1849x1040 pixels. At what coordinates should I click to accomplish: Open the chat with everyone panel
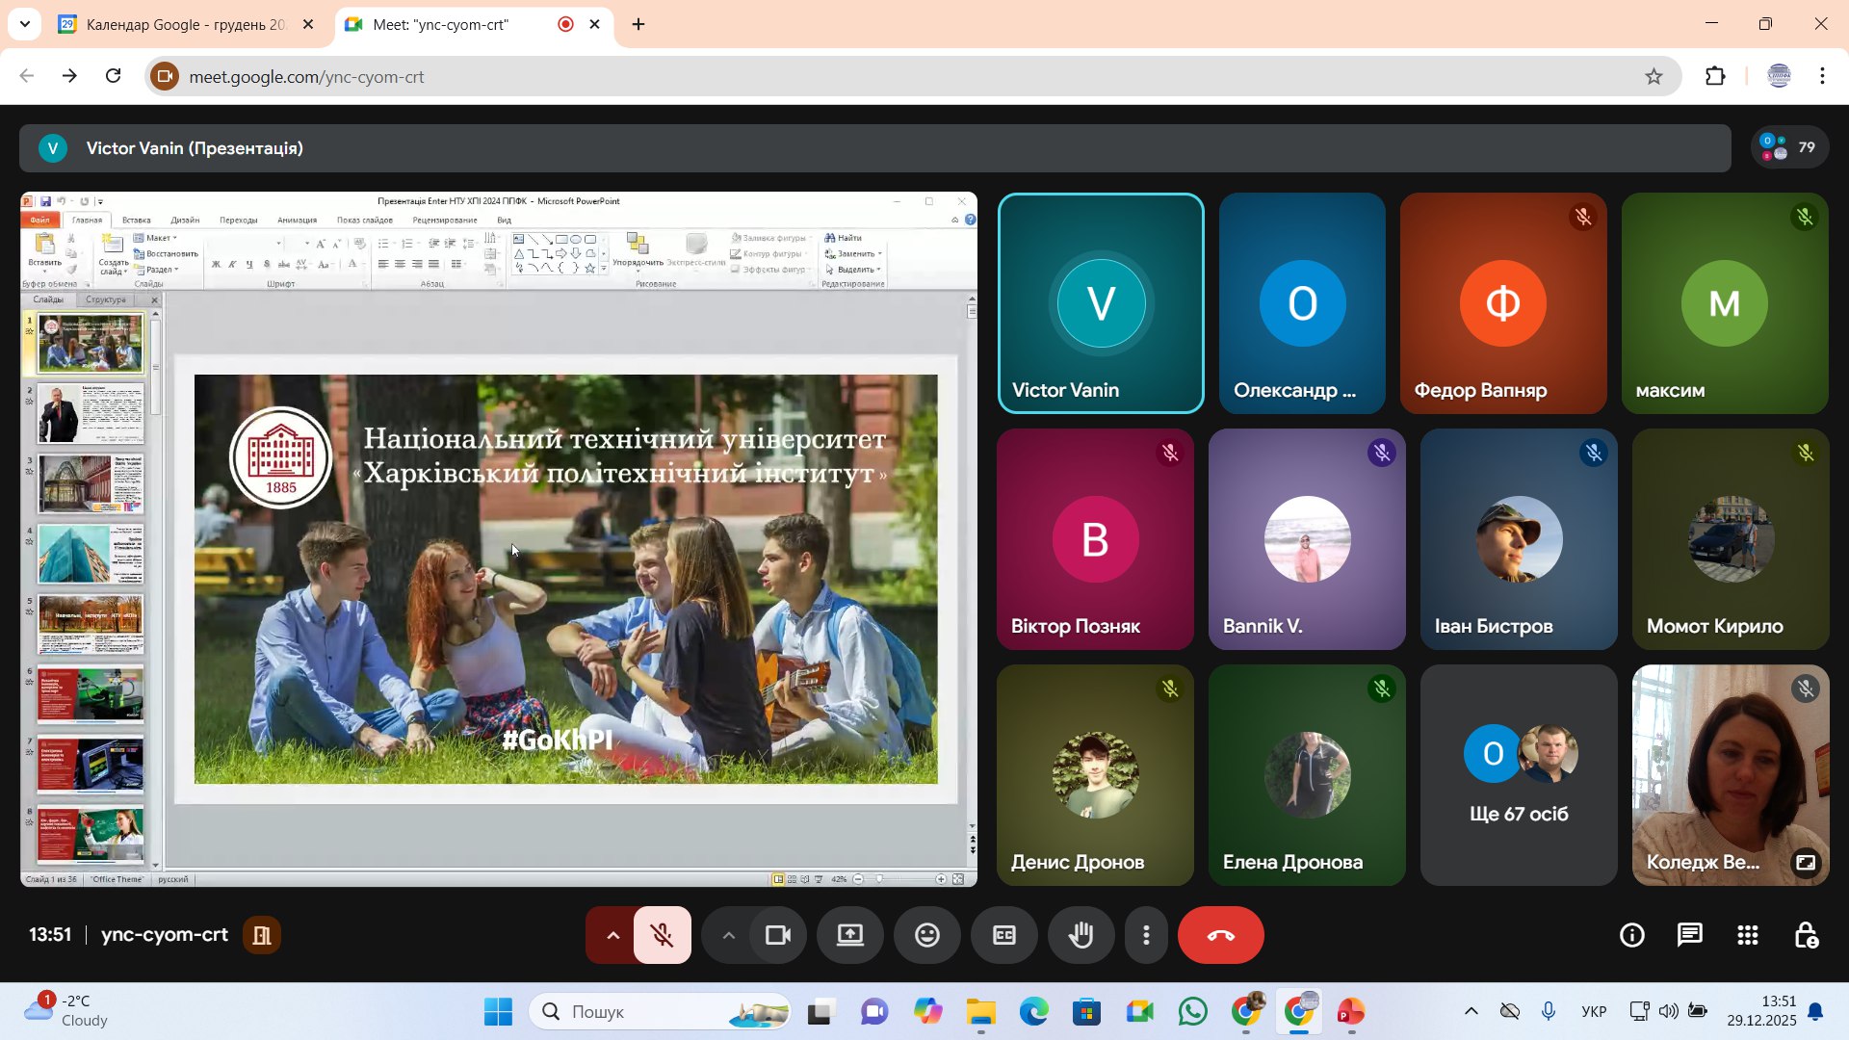(x=1689, y=935)
